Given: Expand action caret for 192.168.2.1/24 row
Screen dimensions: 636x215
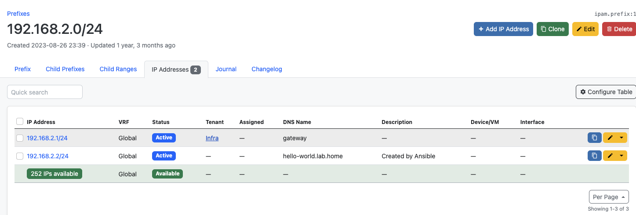Looking at the screenshot, I should (621, 138).
